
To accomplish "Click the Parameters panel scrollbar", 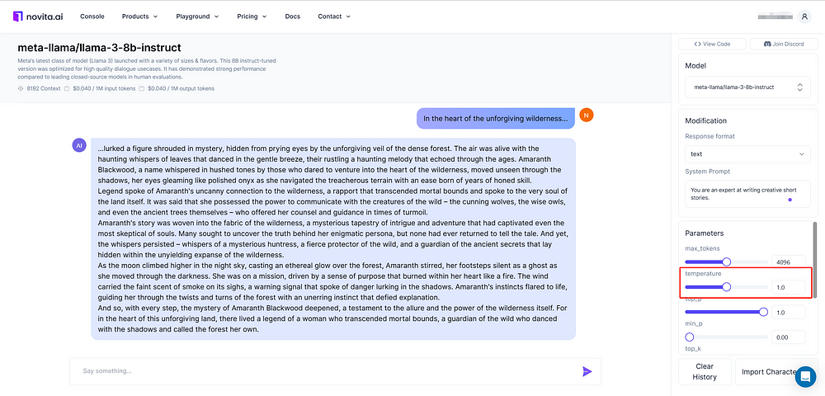I will [x=815, y=261].
